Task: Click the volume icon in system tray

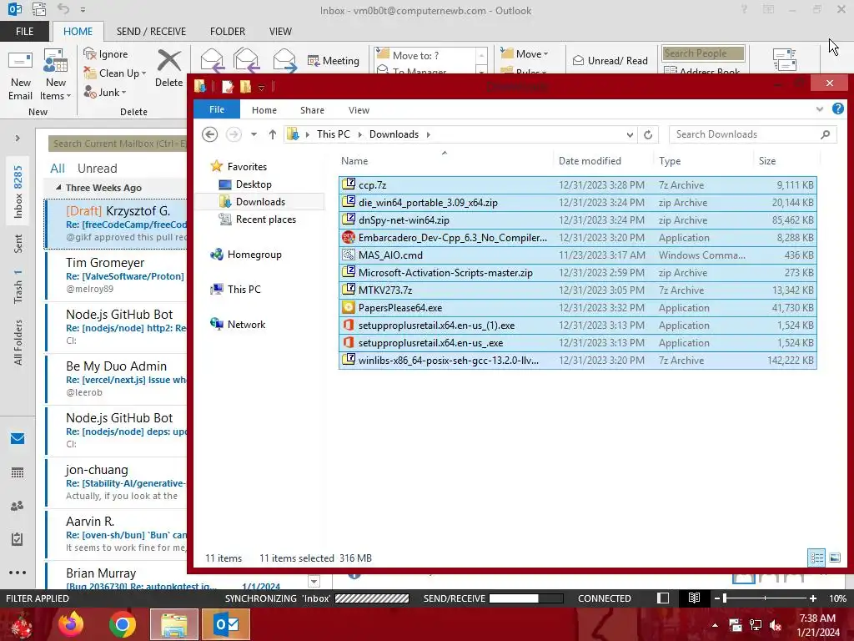Action: pos(775,625)
